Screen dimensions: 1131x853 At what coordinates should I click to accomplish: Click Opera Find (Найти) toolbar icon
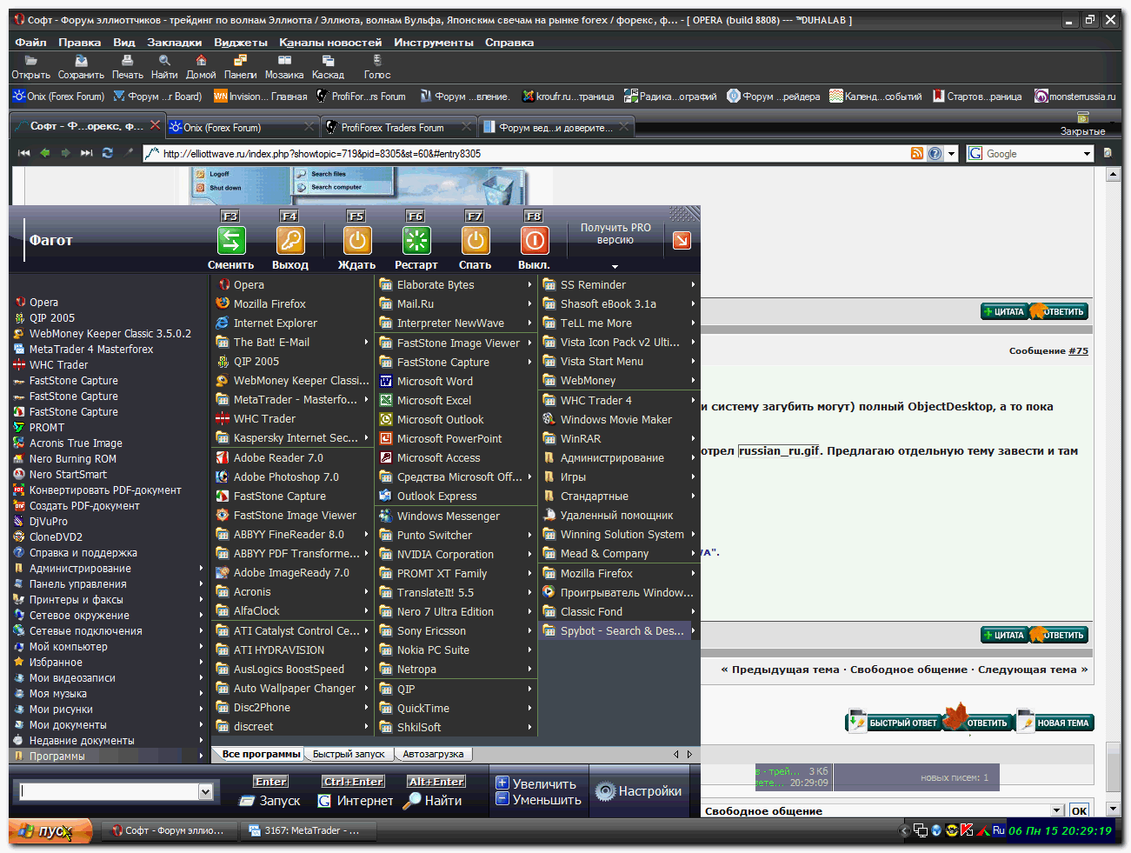[164, 61]
